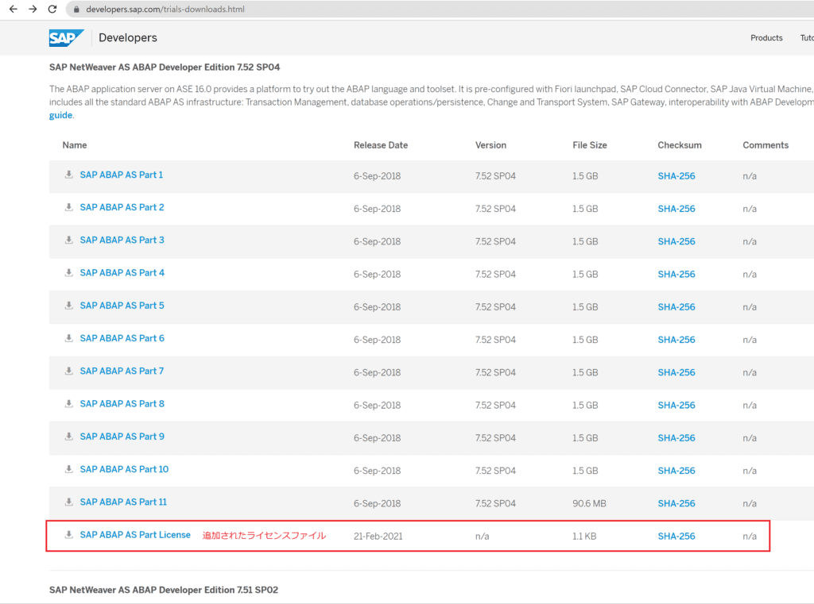Click the download icon for SAP ABAP AS Part 11

68,502
